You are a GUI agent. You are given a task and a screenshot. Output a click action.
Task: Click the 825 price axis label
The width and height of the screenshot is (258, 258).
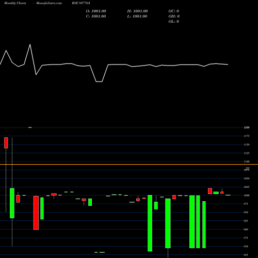(246, 255)
